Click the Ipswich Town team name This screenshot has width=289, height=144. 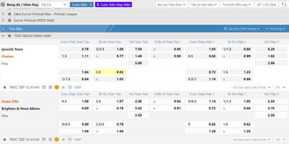tap(12, 49)
